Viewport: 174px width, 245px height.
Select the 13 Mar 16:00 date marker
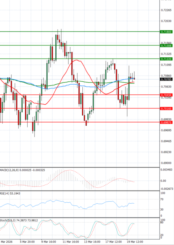[x=93, y=241]
